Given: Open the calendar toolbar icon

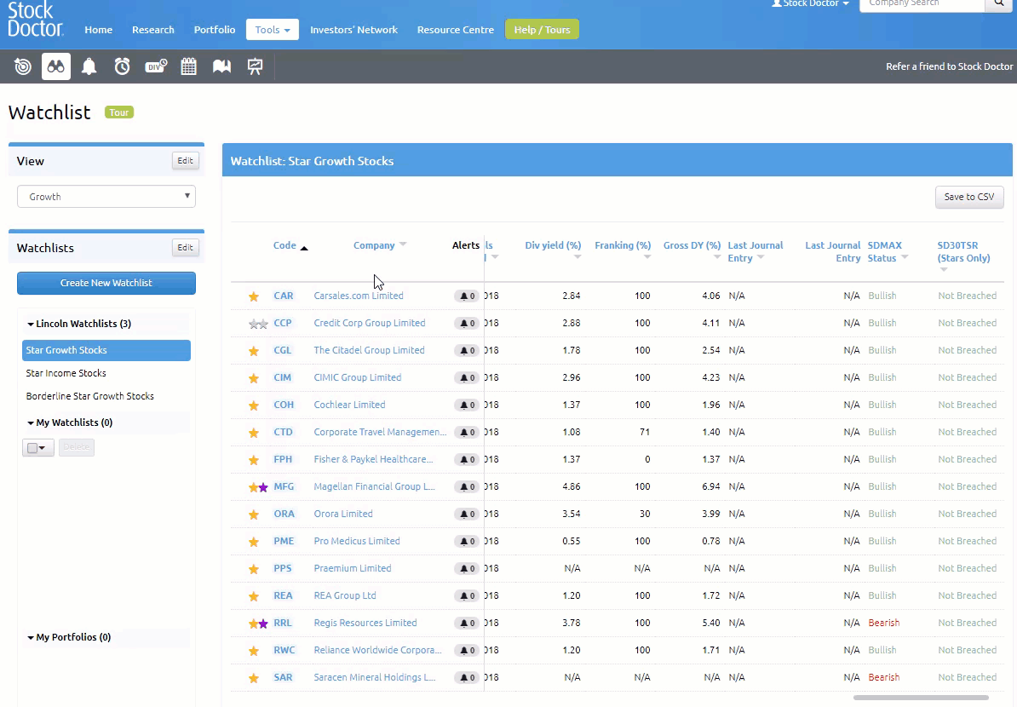Looking at the screenshot, I should tap(189, 66).
